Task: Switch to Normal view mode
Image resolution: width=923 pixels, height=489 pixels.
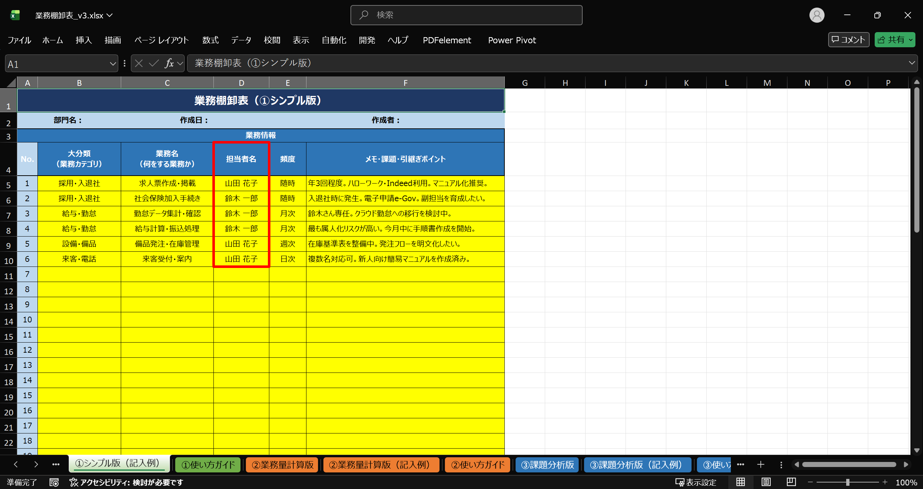Action: pos(741,482)
